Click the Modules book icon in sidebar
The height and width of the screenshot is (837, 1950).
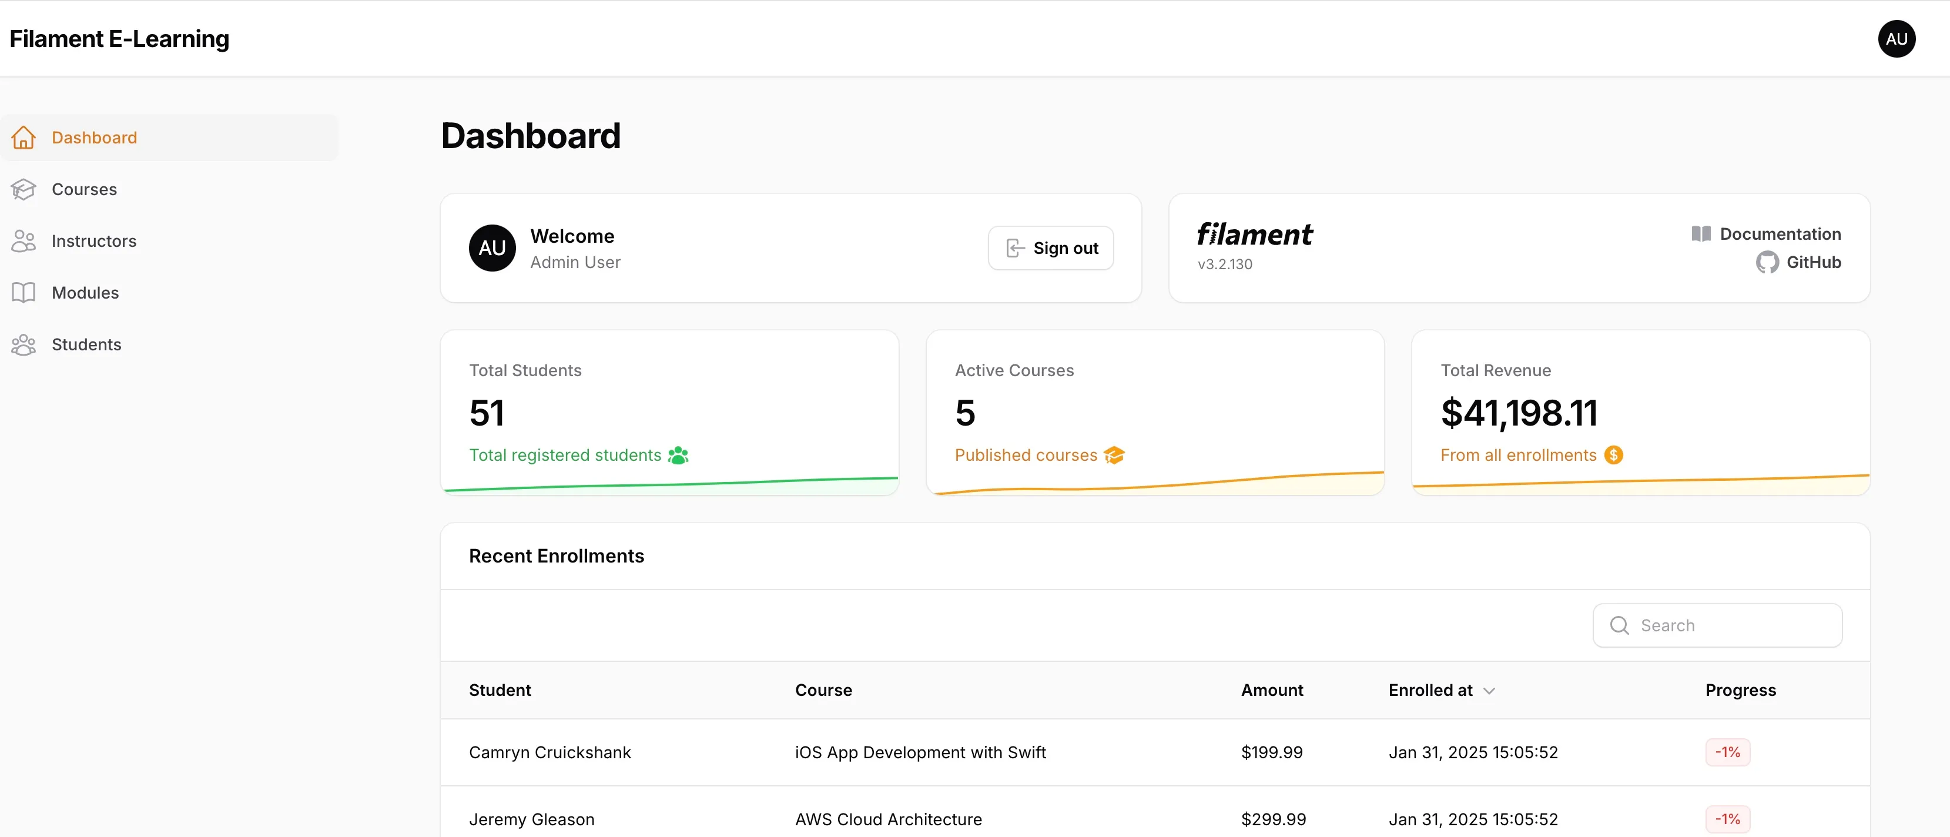click(25, 292)
